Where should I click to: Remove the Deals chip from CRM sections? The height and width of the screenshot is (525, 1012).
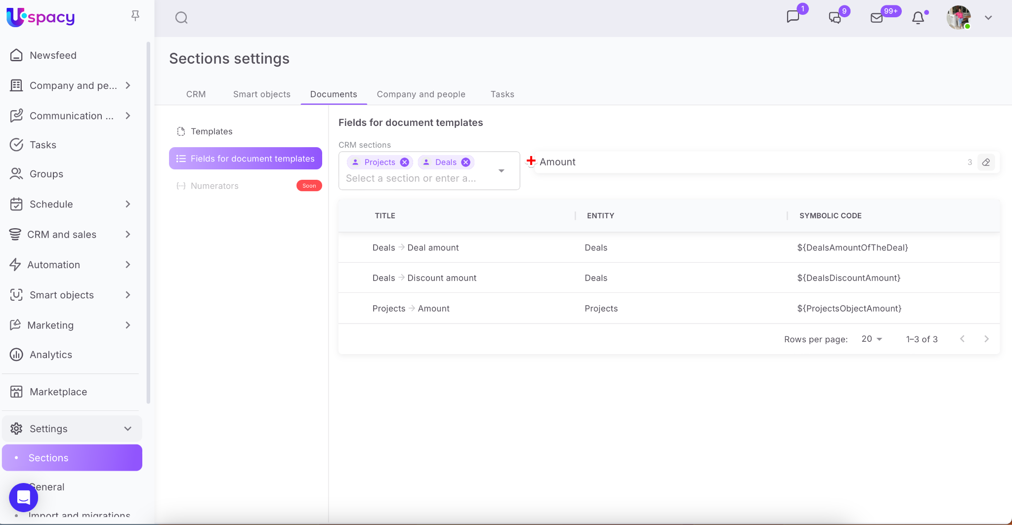(x=465, y=162)
